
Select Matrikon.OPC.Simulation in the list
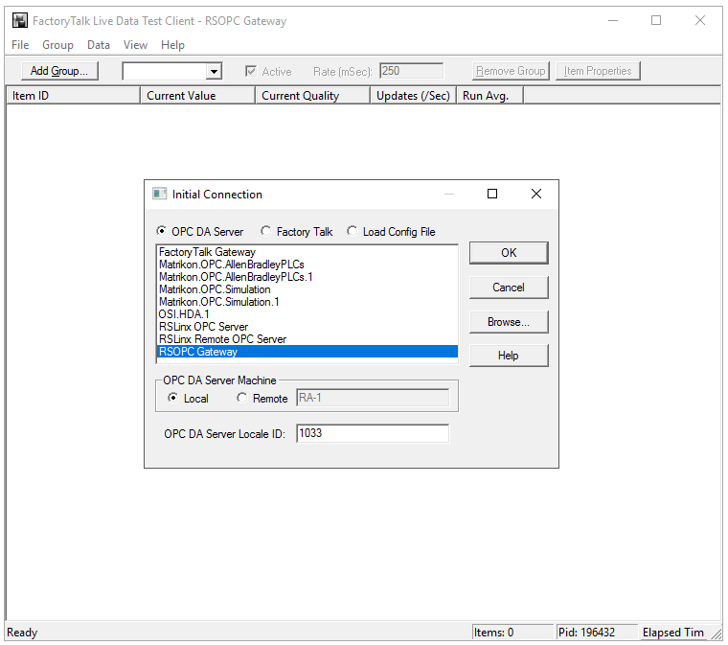[307, 289]
